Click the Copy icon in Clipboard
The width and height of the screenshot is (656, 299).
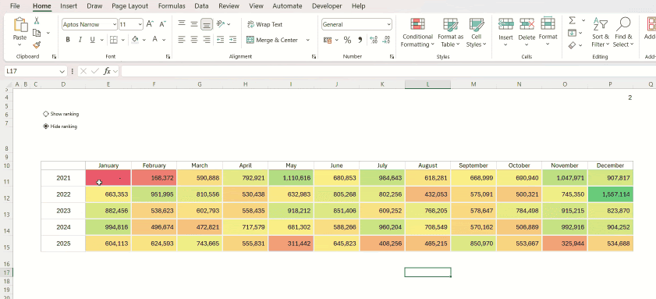(37, 33)
